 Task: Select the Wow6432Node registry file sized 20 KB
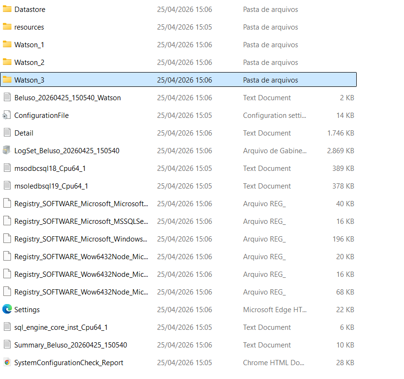coord(81,257)
